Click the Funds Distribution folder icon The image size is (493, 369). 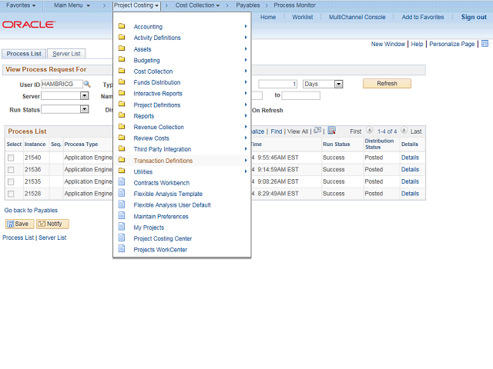(x=122, y=82)
